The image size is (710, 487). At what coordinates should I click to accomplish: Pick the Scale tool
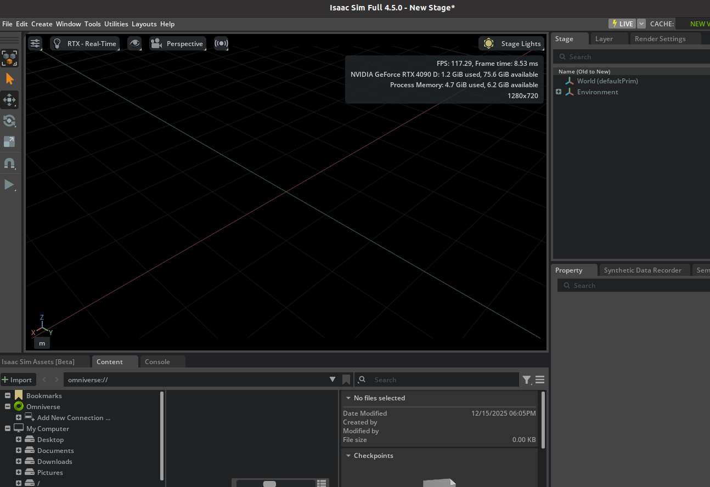tap(9, 142)
